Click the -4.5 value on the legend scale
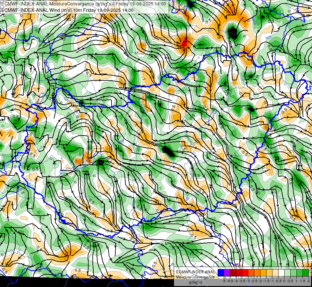 (230, 281)
